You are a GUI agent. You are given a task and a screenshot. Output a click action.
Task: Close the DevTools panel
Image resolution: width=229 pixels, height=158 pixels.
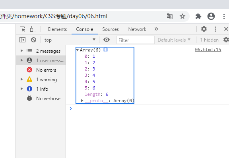226,29
